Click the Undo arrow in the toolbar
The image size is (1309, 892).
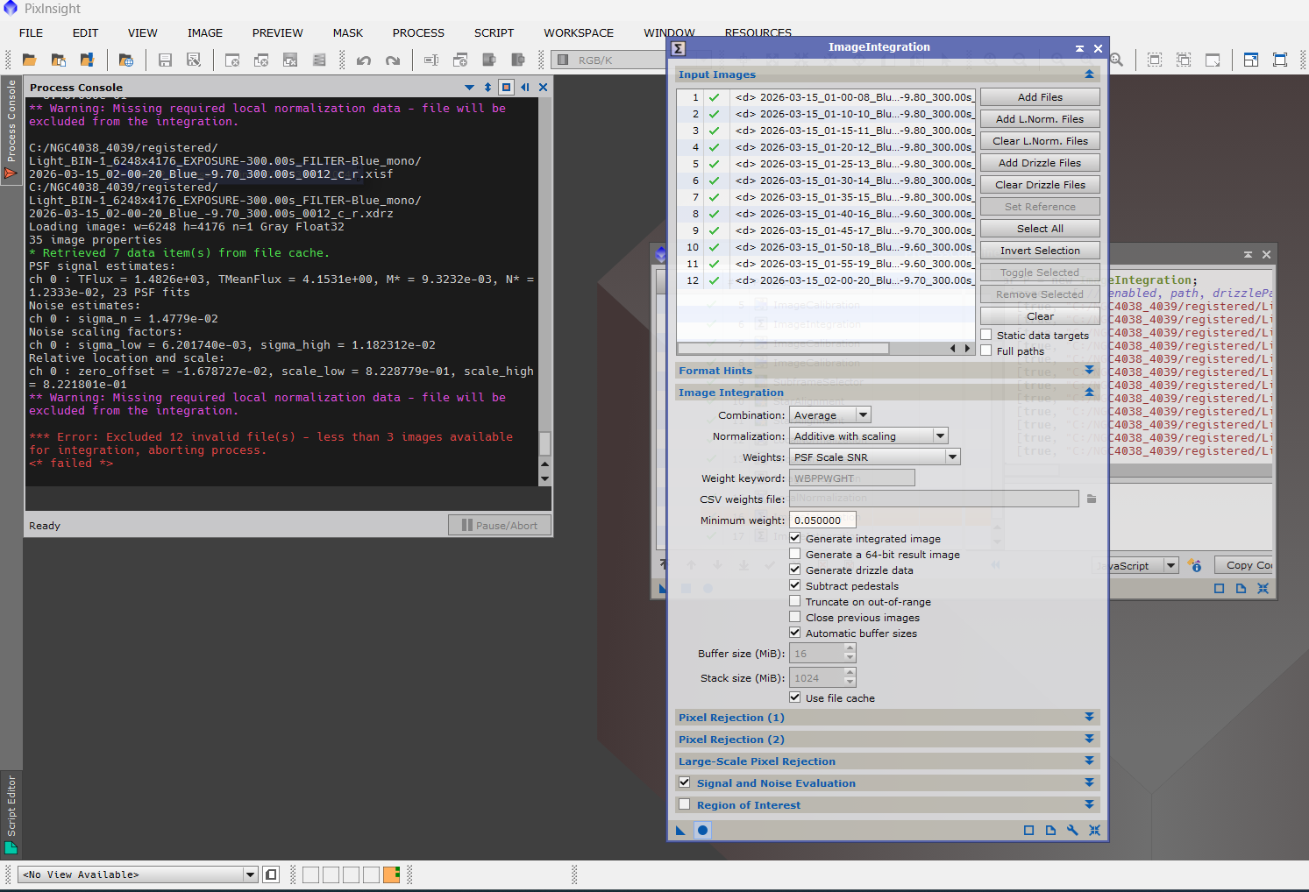coord(364,60)
